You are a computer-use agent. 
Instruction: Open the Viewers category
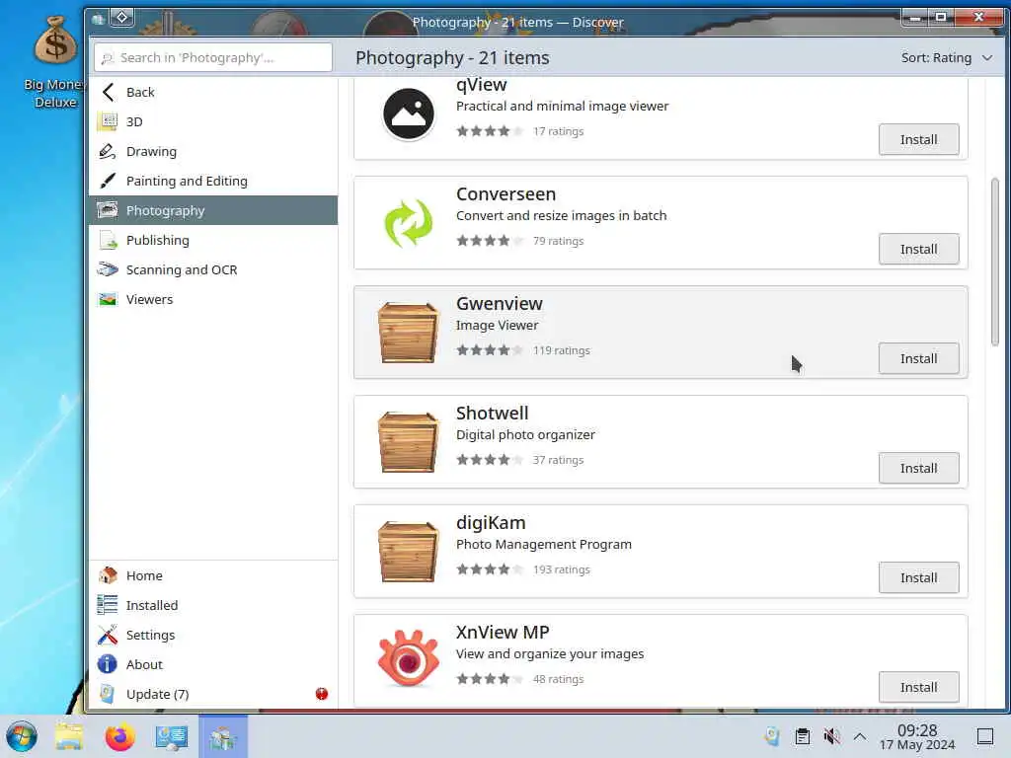click(x=213, y=299)
